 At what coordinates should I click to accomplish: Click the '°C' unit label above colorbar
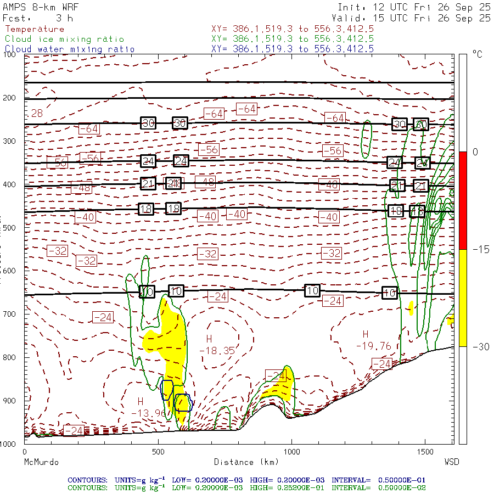(478, 54)
